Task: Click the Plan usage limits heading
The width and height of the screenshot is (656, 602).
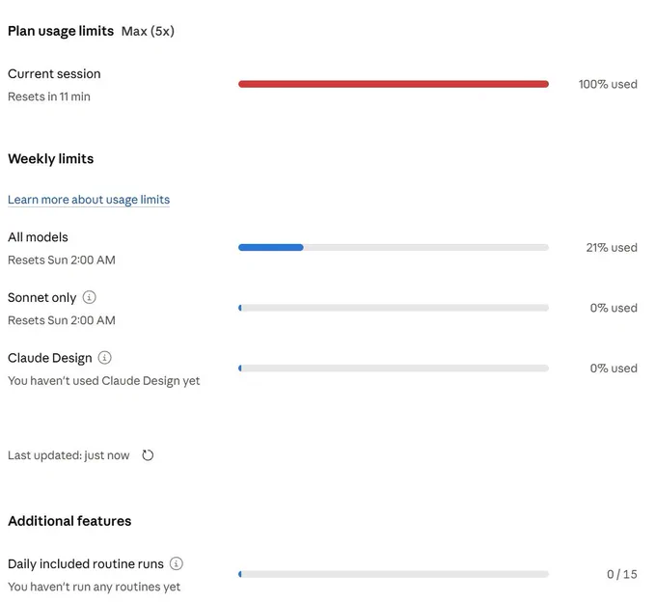Action: tap(61, 31)
